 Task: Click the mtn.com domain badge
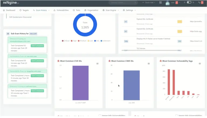coord(33,34)
